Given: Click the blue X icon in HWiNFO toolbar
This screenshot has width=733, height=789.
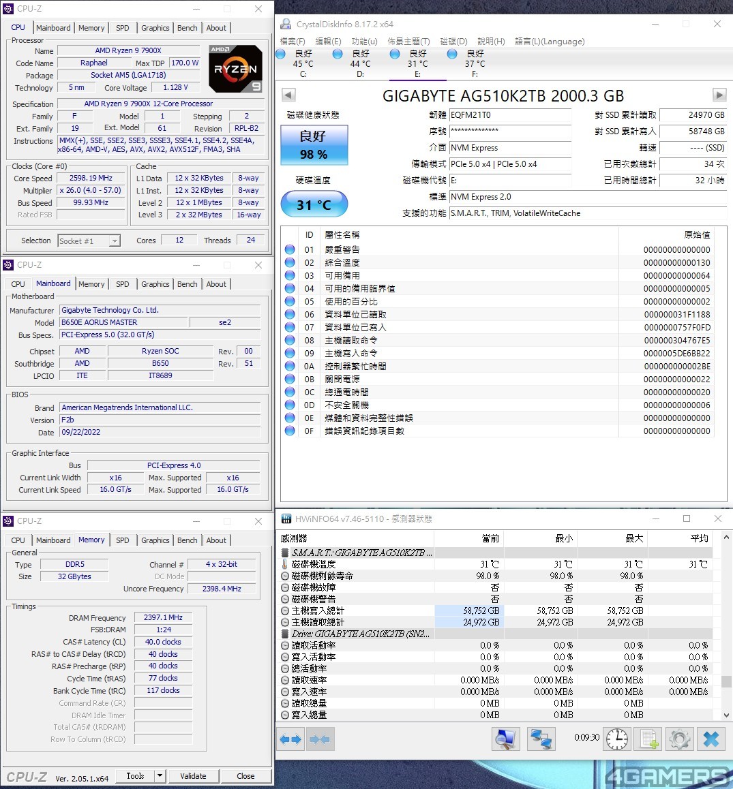Looking at the screenshot, I should tap(711, 739).
